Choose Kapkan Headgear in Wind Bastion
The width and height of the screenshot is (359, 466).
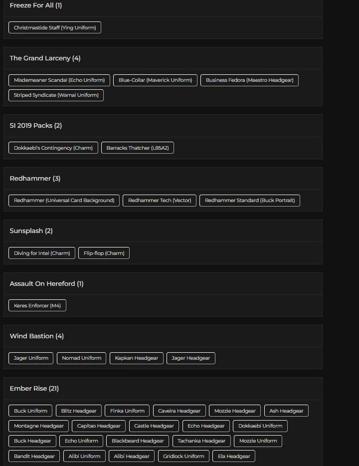click(137, 358)
